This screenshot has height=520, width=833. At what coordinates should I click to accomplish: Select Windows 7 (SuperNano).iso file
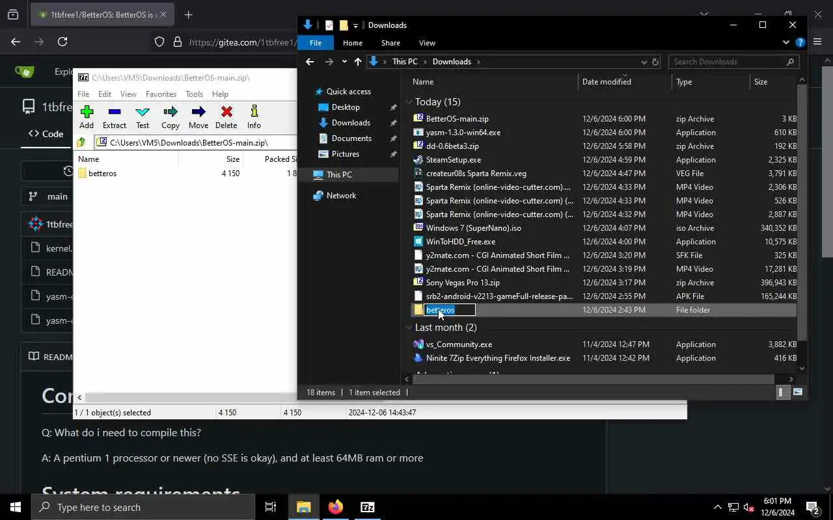(x=473, y=228)
